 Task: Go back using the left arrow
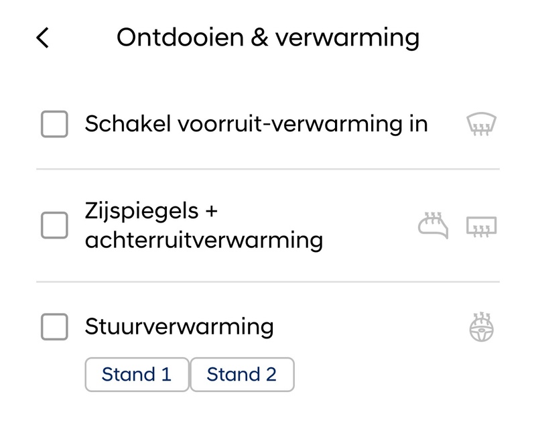click(x=43, y=38)
